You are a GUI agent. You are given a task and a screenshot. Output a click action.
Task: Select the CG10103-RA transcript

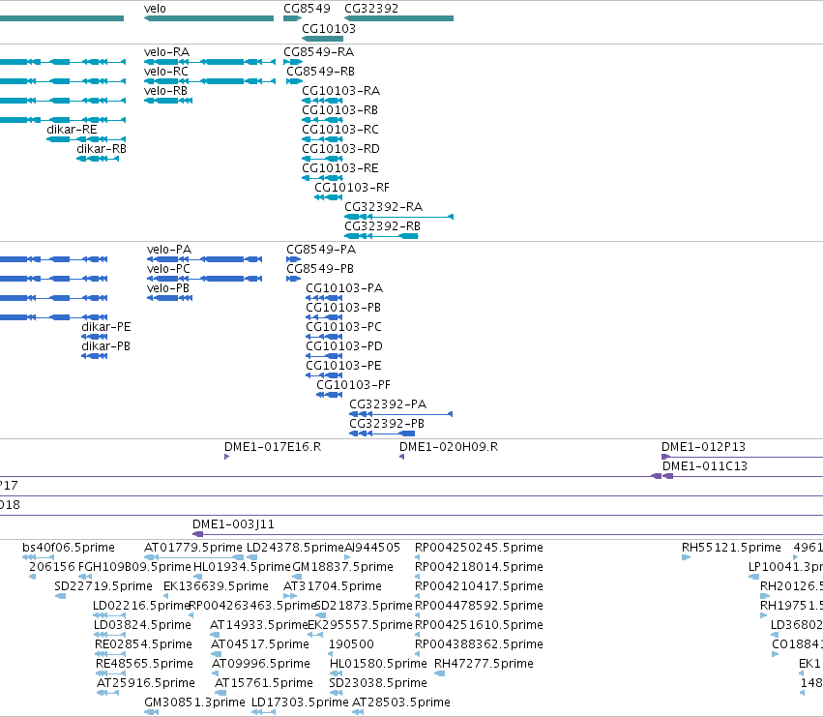(323, 101)
